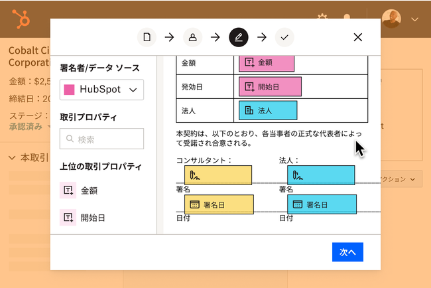Select the pen edit step icon
The height and width of the screenshot is (288, 431).
coord(239,37)
